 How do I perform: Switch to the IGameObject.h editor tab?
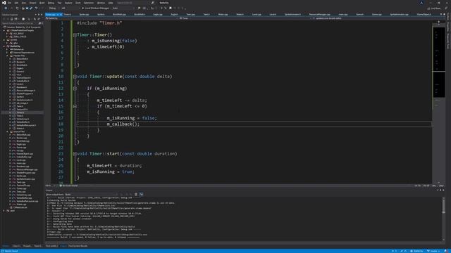[424, 14]
